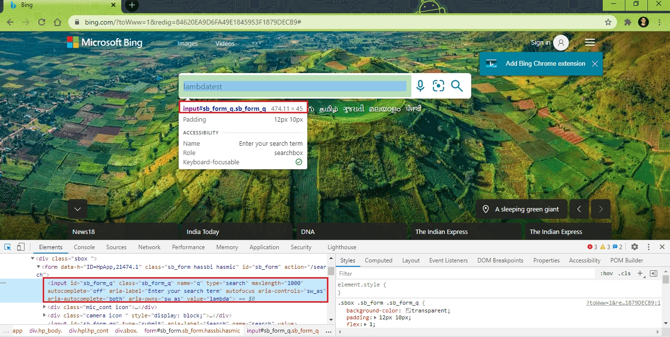Click the location pin icon on image caption
This screenshot has width=670, height=337.
coord(486,209)
